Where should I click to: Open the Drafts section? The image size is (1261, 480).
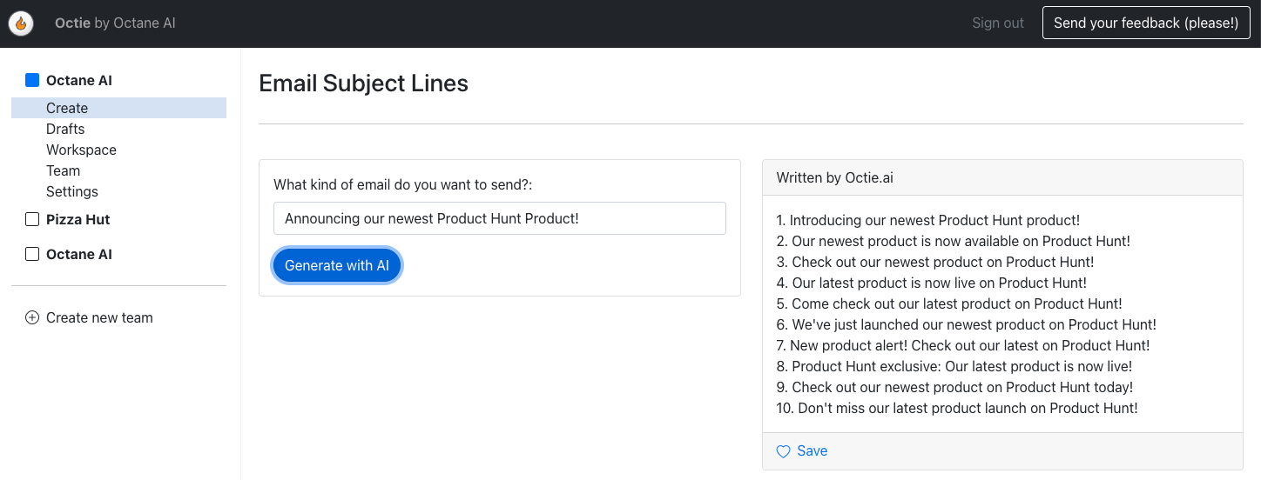(x=65, y=129)
